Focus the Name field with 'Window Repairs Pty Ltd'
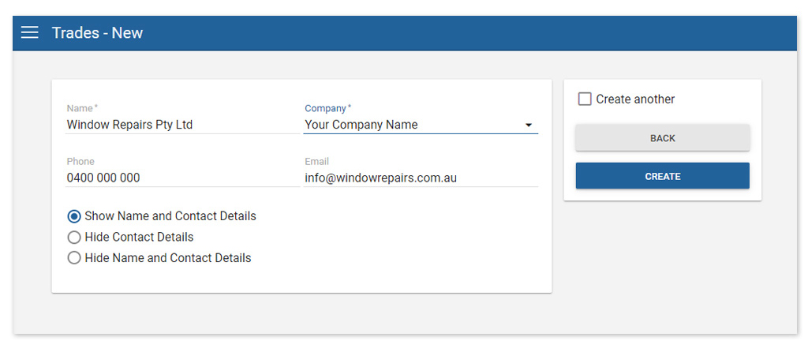This screenshot has height=352, width=808. (x=181, y=125)
